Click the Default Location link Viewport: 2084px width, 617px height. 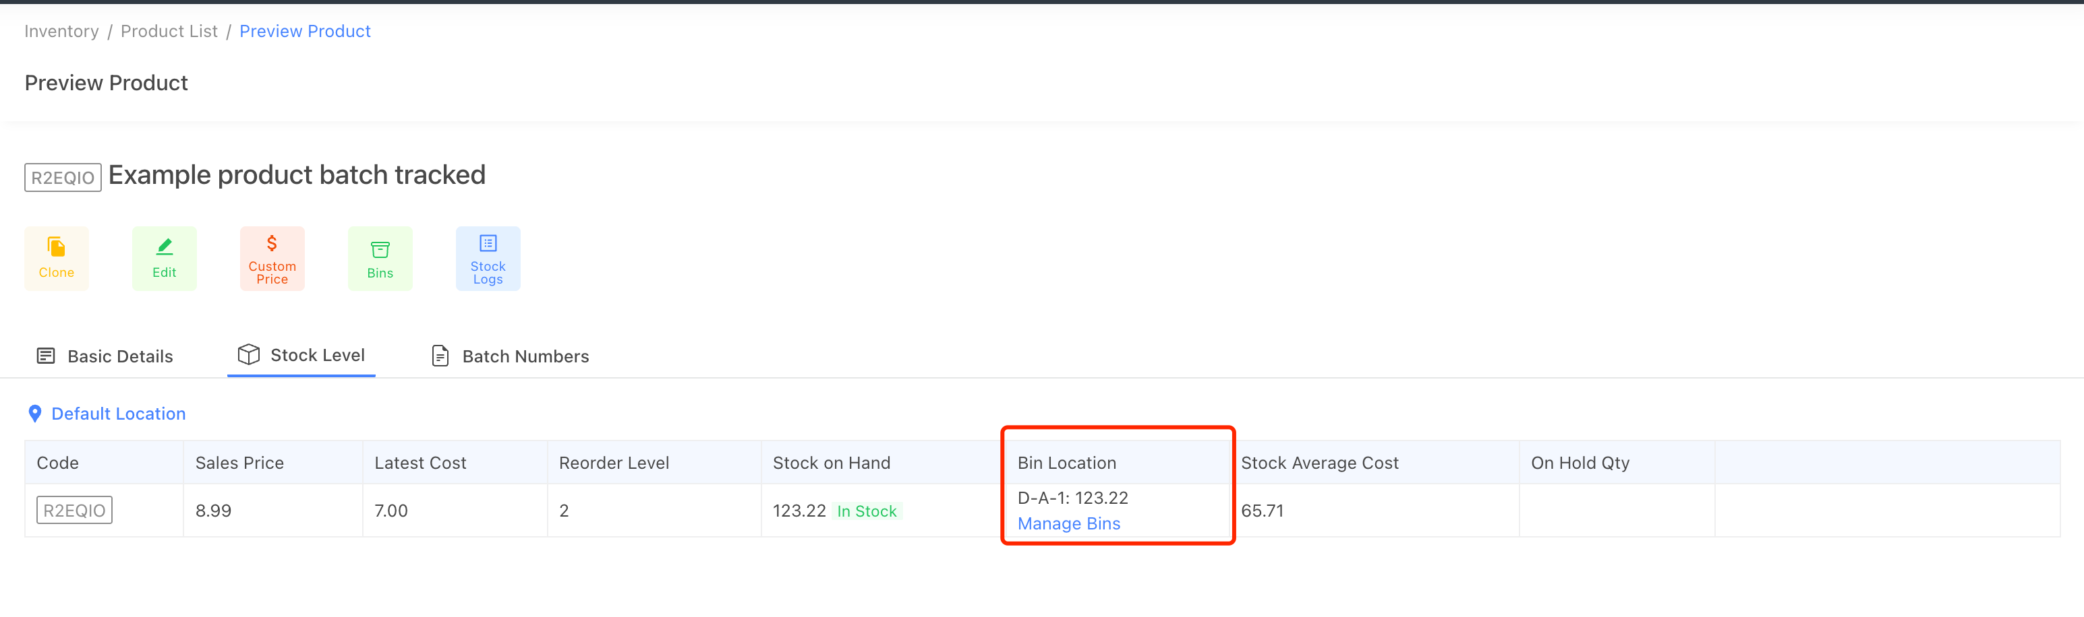(x=118, y=413)
